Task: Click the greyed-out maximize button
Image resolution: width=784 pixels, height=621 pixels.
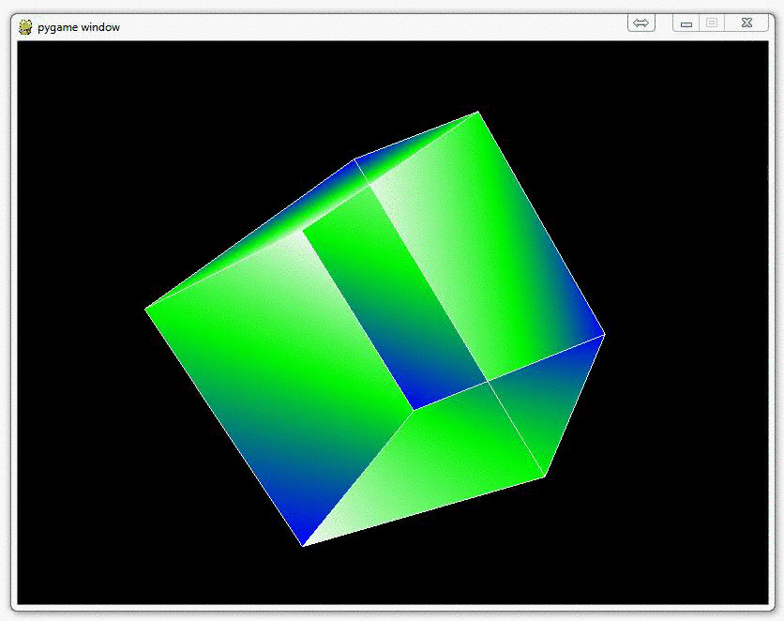Action: [712, 23]
